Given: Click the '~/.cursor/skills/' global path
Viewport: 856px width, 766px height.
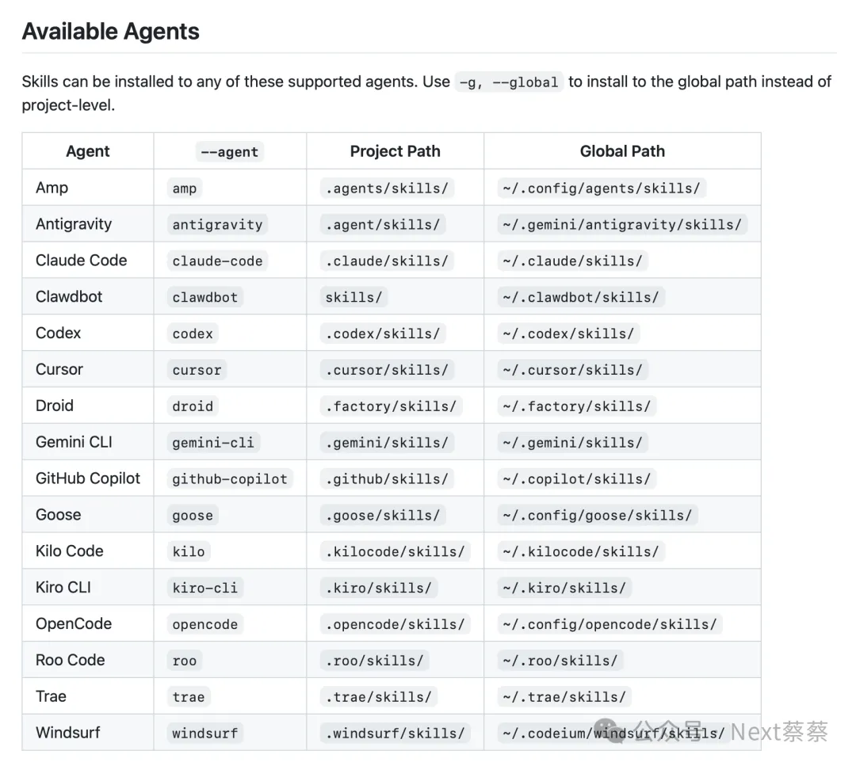Looking at the screenshot, I should click(572, 370).
